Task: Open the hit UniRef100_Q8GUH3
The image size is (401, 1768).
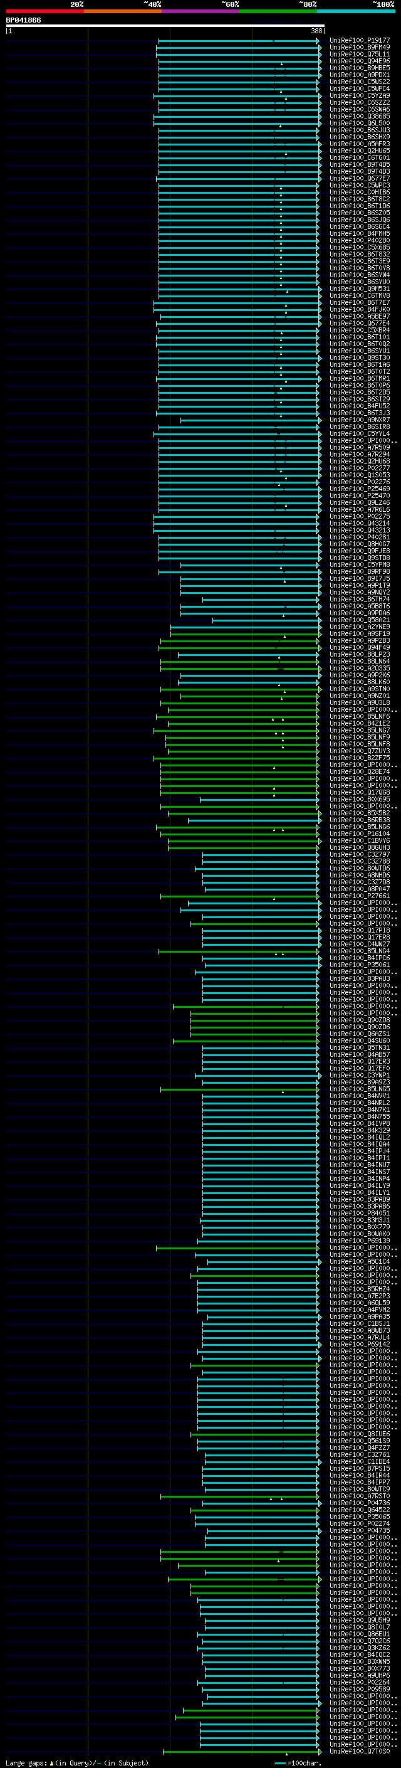Action: coord(359,848)
